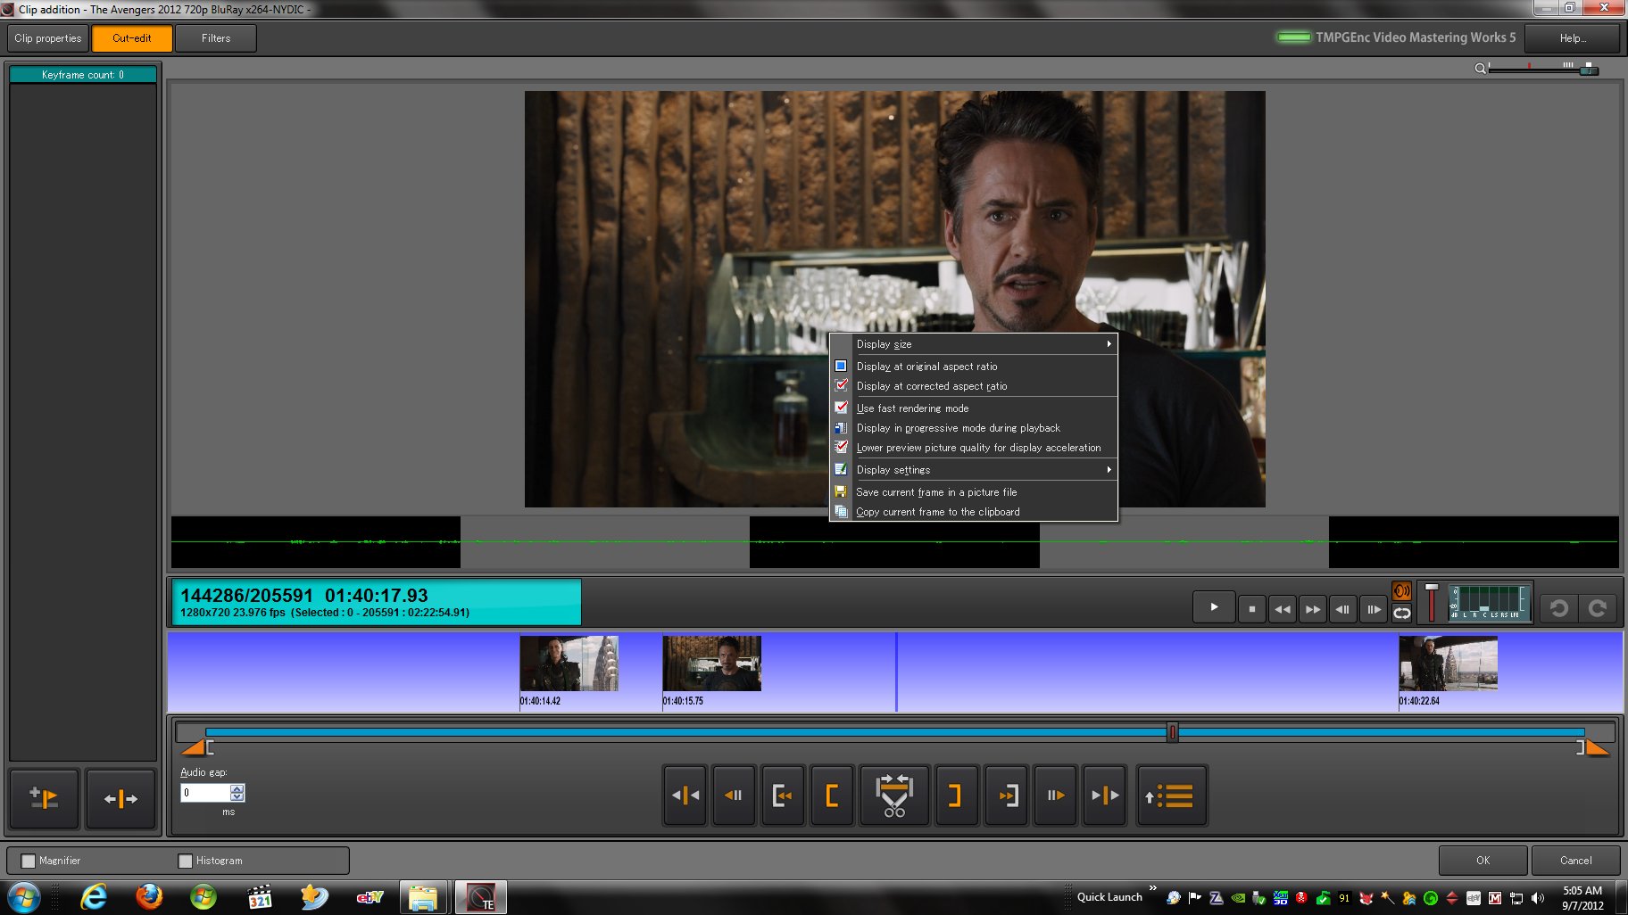Jump to previous edit point
This screenshot has width=1628, height=915.
pos(685,795)
